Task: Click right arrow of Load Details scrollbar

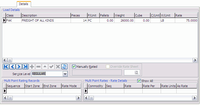Action: point(195,60)
